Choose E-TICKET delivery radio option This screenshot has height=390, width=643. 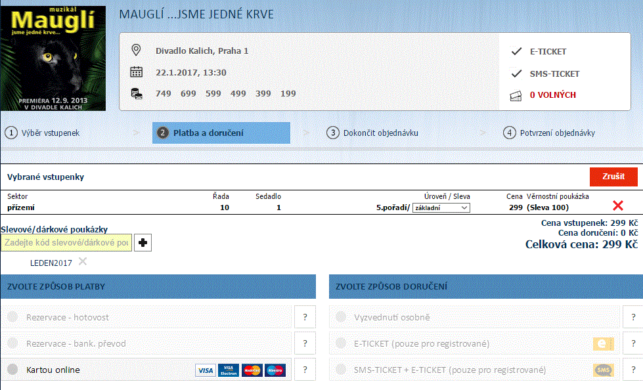coord(341,343)
